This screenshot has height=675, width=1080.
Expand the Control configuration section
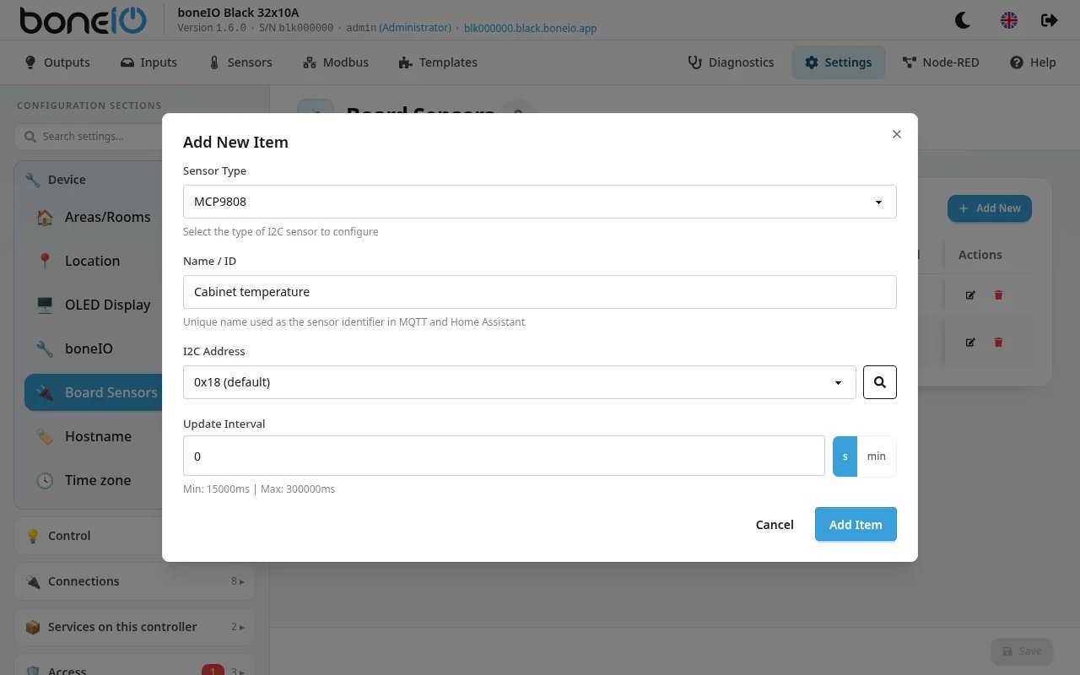(x=89, y=536)
